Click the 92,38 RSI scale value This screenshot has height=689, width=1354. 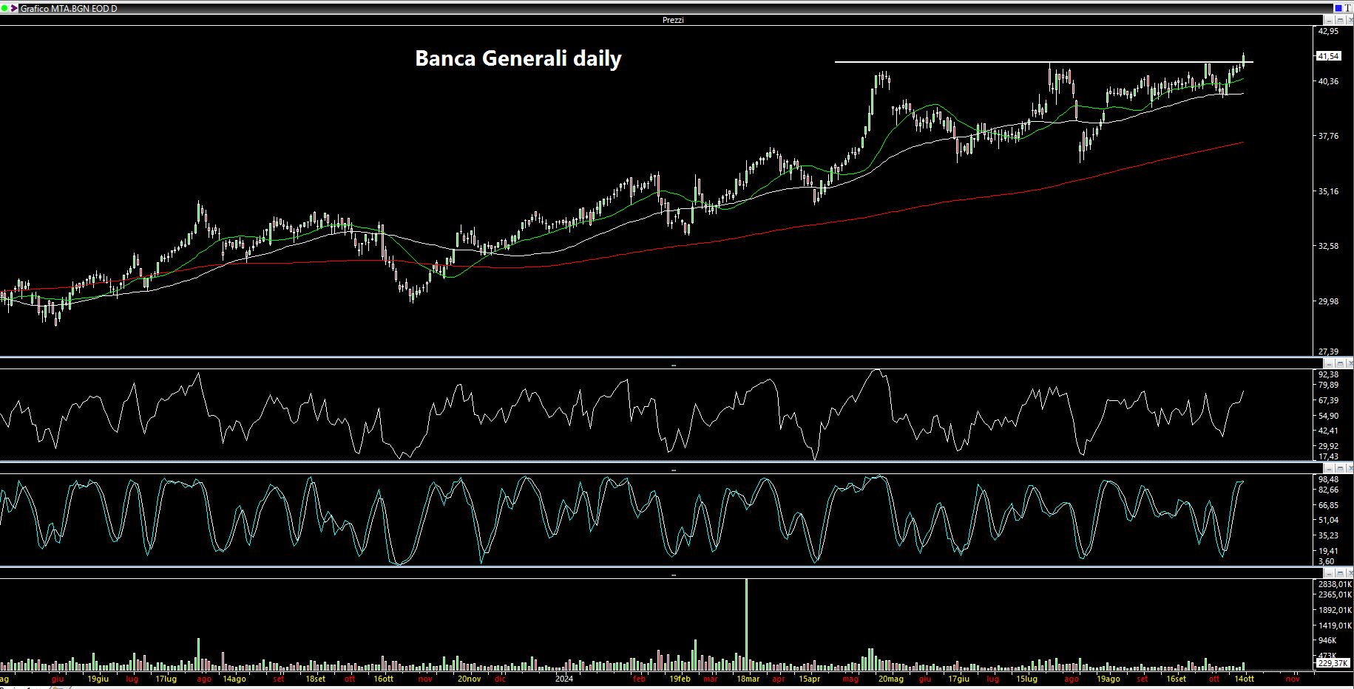pos(1328,374)
